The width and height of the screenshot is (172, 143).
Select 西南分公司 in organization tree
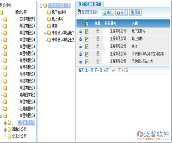click(19, 129)
